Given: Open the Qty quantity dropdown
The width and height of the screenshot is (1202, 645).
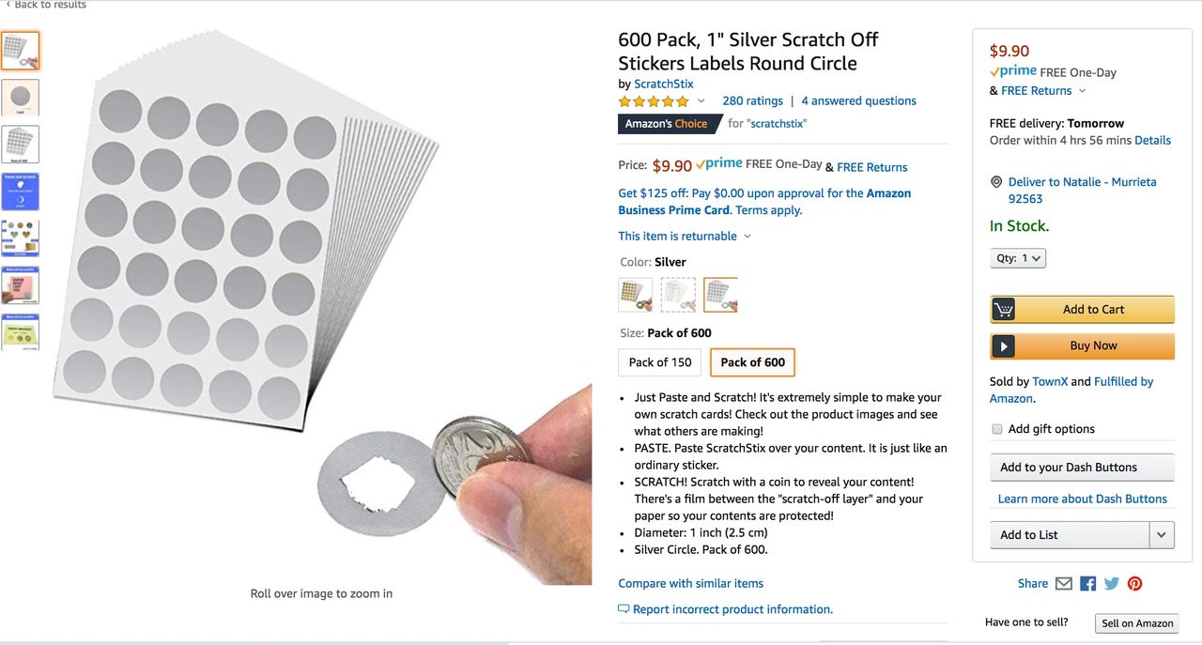Looking at the screenshot, I should pos(1018,258).
